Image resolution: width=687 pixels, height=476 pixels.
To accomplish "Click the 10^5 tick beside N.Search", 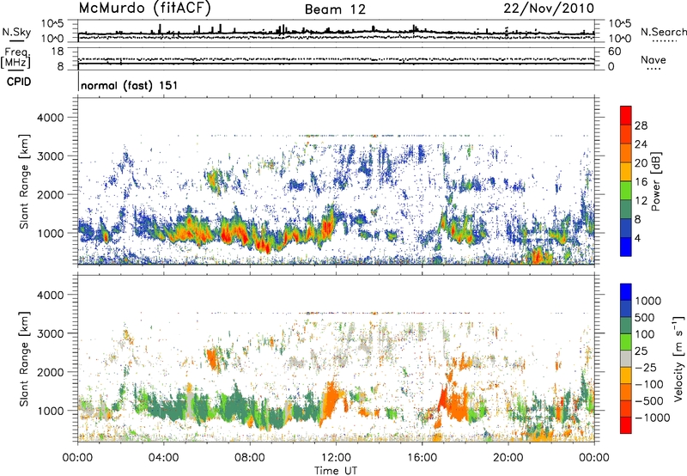I will 619,24.
